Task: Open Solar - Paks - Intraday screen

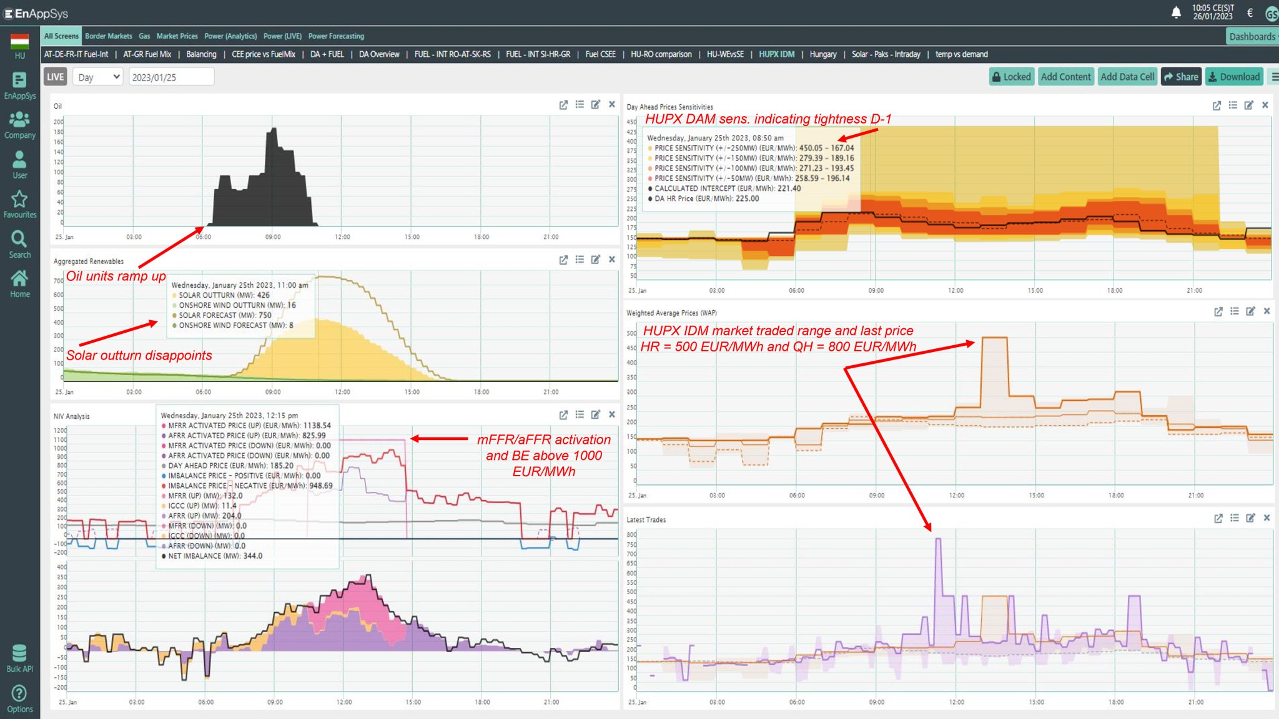Action: tap(886, 54)
